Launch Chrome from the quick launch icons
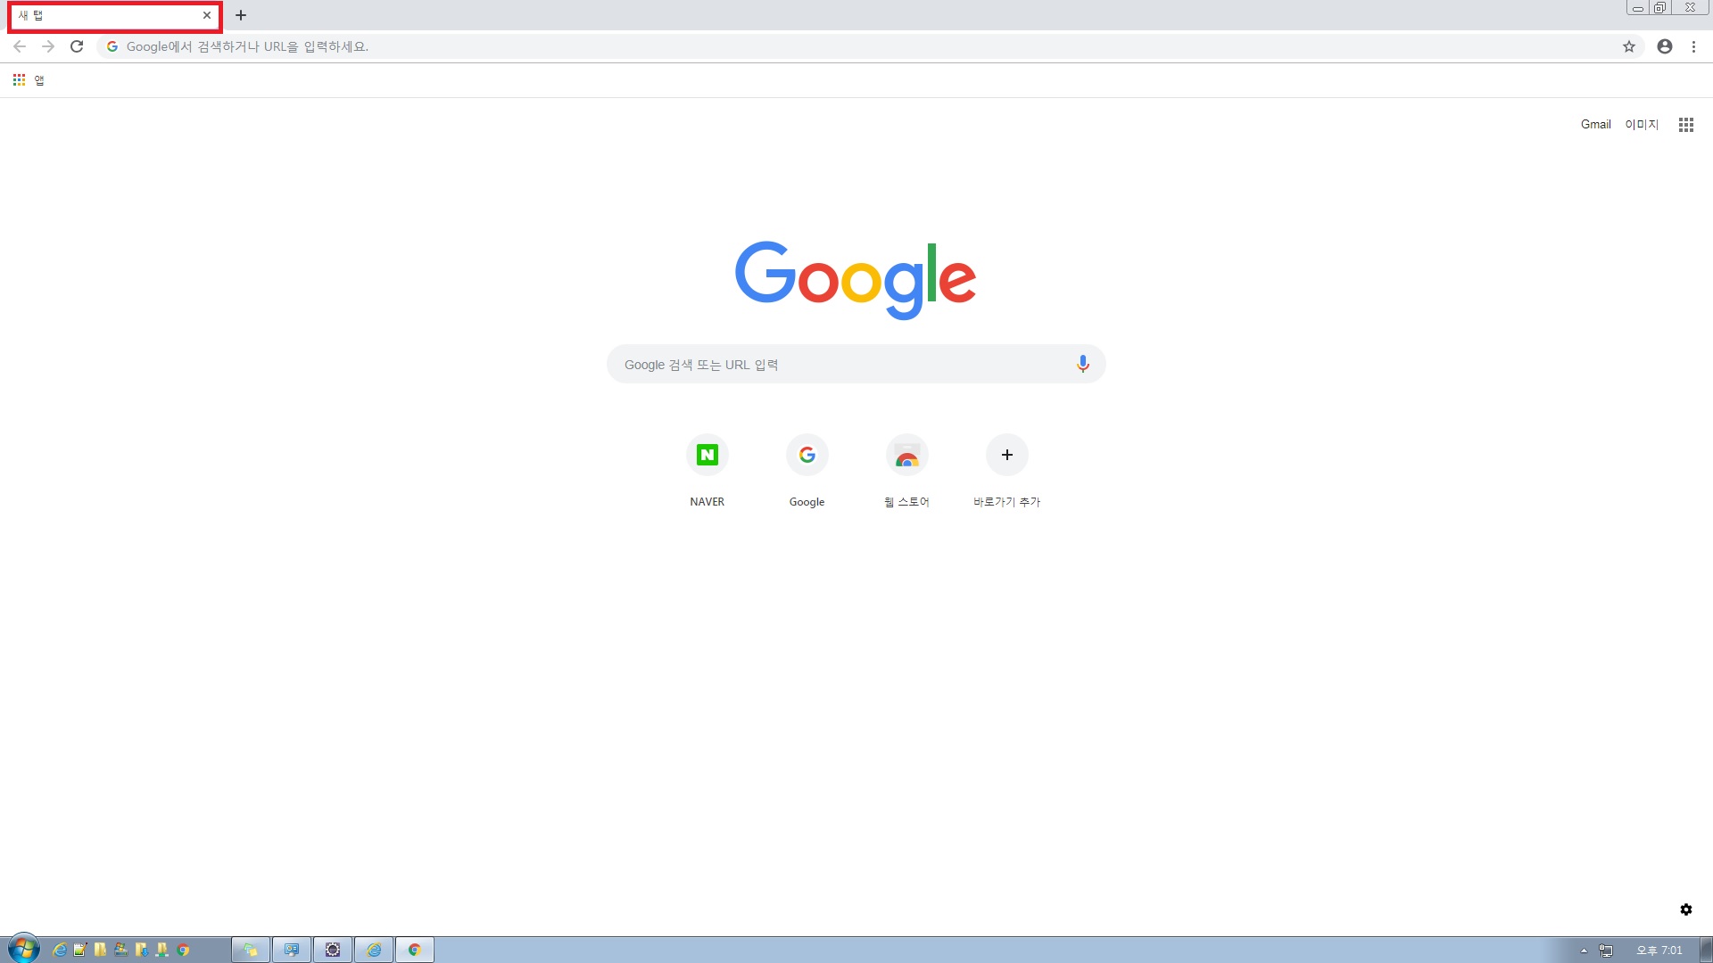The width and height of the screenshot is (1713, 963). click(184, 950)
